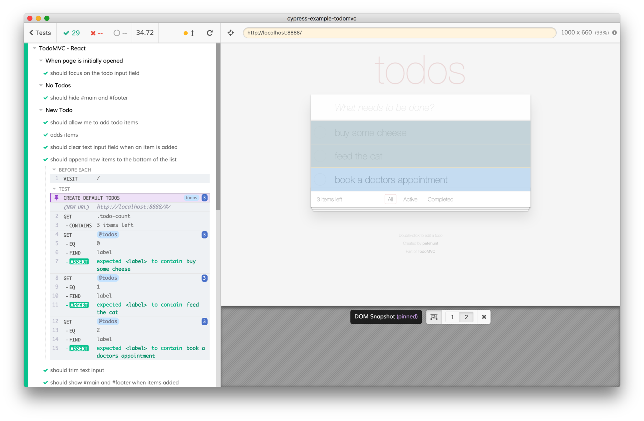Click the purple pin on CREATE DEFAULT TODOS
The image size is (644, 421).
pos(57,198)
